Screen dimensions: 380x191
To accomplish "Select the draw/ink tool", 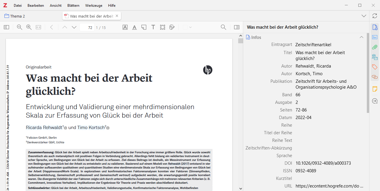I will pyautogui.click(x=172, y=27).
